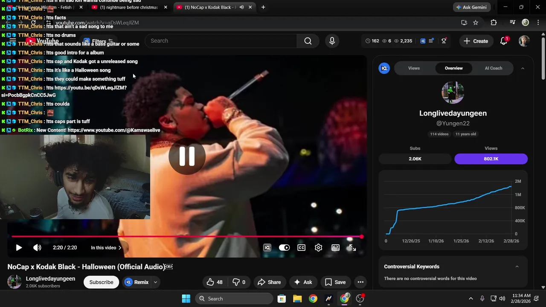Screen dimensions: 546x307
Task: Open a new browser tab
Action: (263, 7)
